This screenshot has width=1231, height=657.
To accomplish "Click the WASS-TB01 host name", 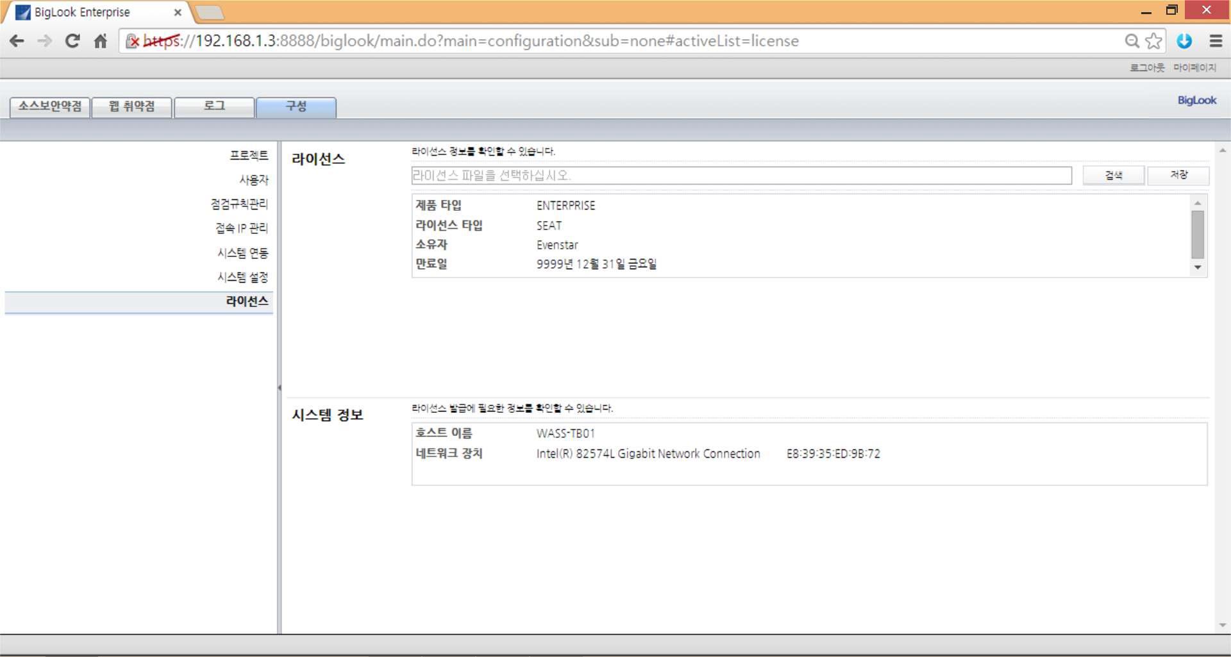I will 565,433.
